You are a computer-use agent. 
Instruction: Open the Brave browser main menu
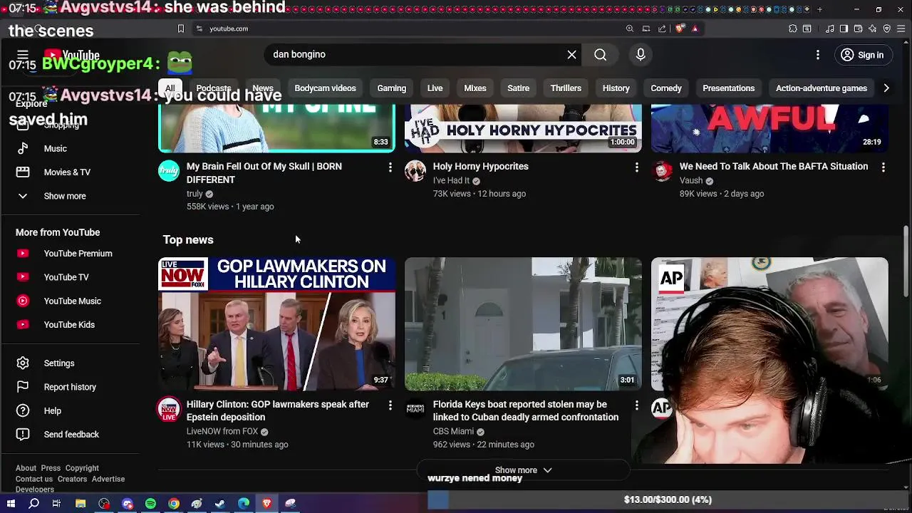point(901,28)
